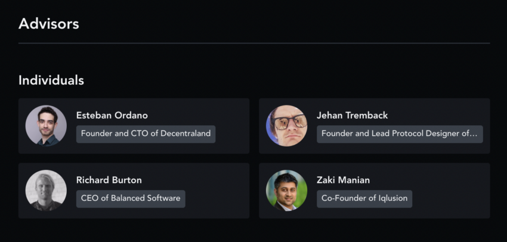507x242 pixels.
Task: Click the divider line below Advisors
Action: click(254, 43)
